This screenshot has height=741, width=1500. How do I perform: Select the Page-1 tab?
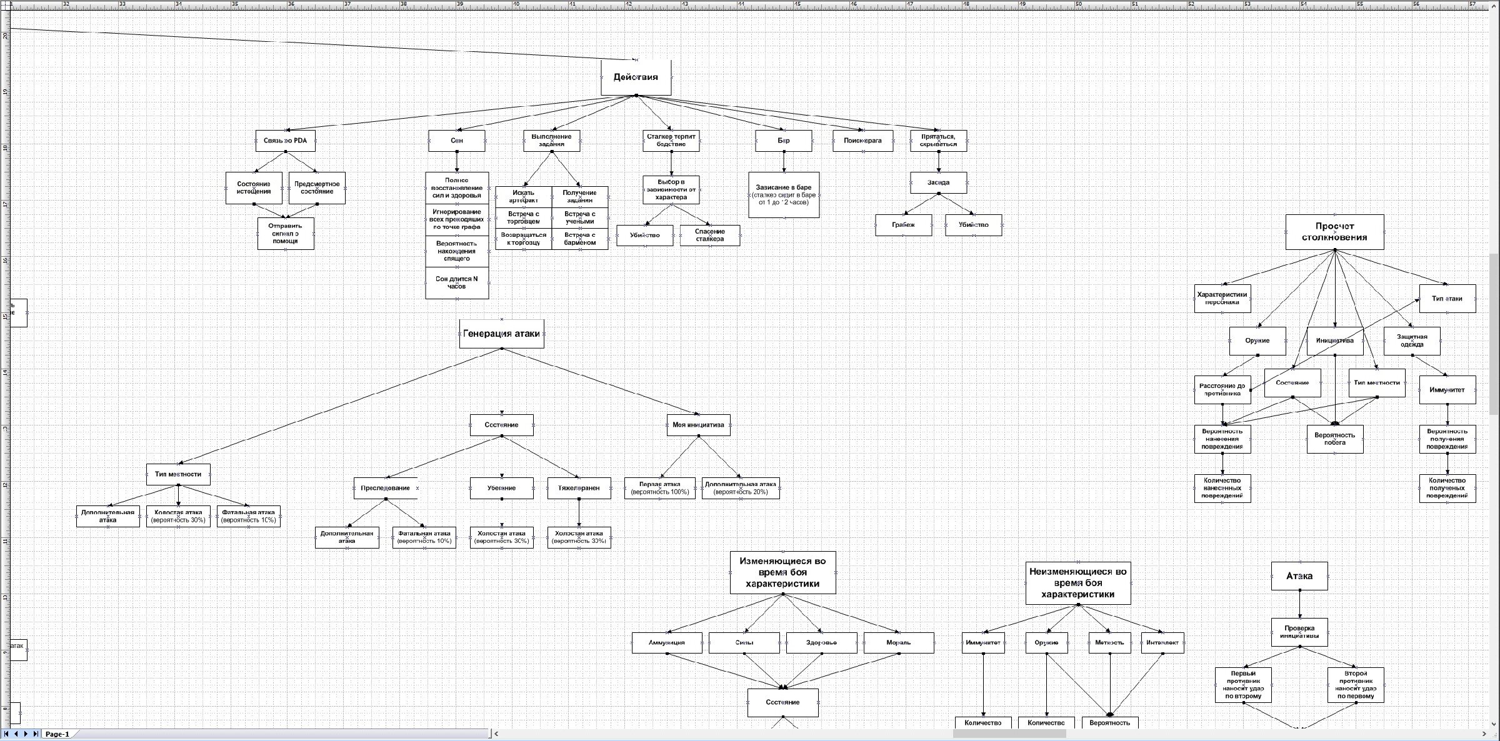(x=57, y=734)
